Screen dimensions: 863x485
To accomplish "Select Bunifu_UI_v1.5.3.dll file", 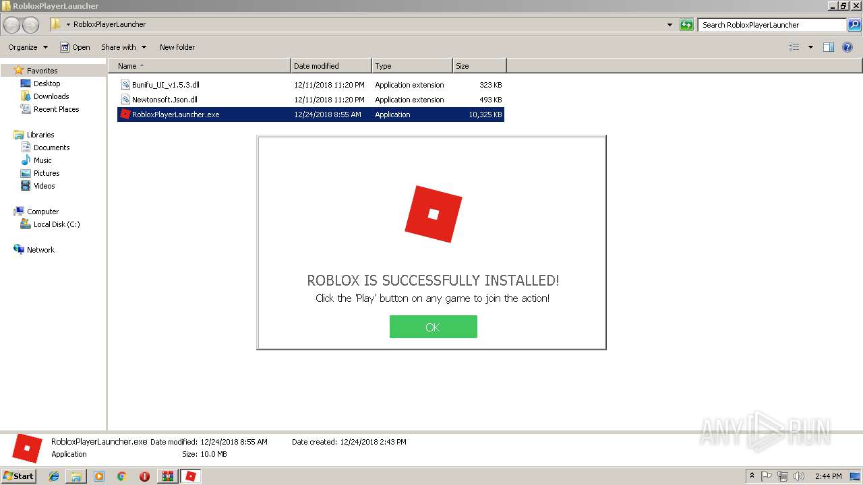I will 165,85.
